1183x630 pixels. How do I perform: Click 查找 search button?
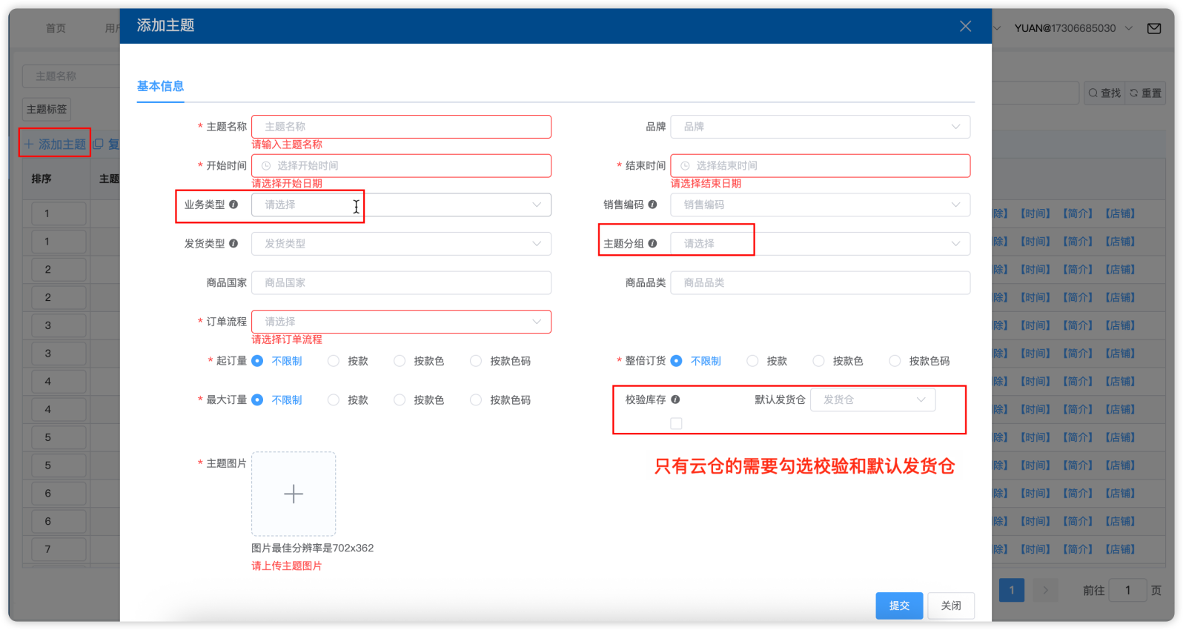[x=1104, y=93]
